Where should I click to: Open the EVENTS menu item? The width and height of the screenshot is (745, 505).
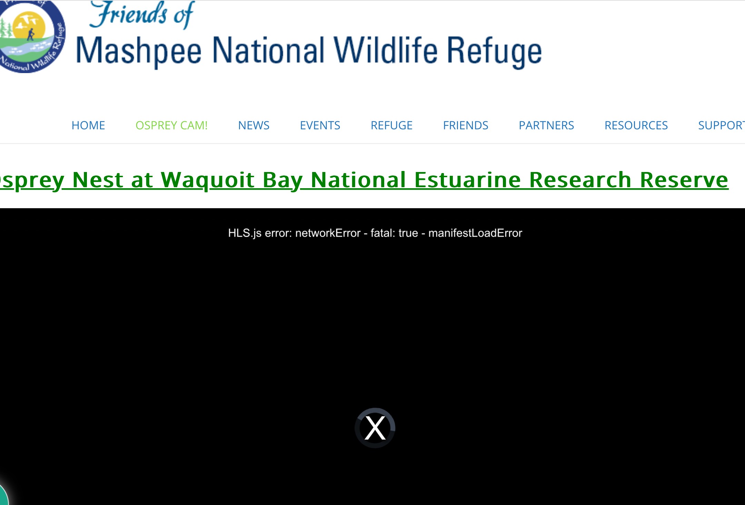pos(320,125)
